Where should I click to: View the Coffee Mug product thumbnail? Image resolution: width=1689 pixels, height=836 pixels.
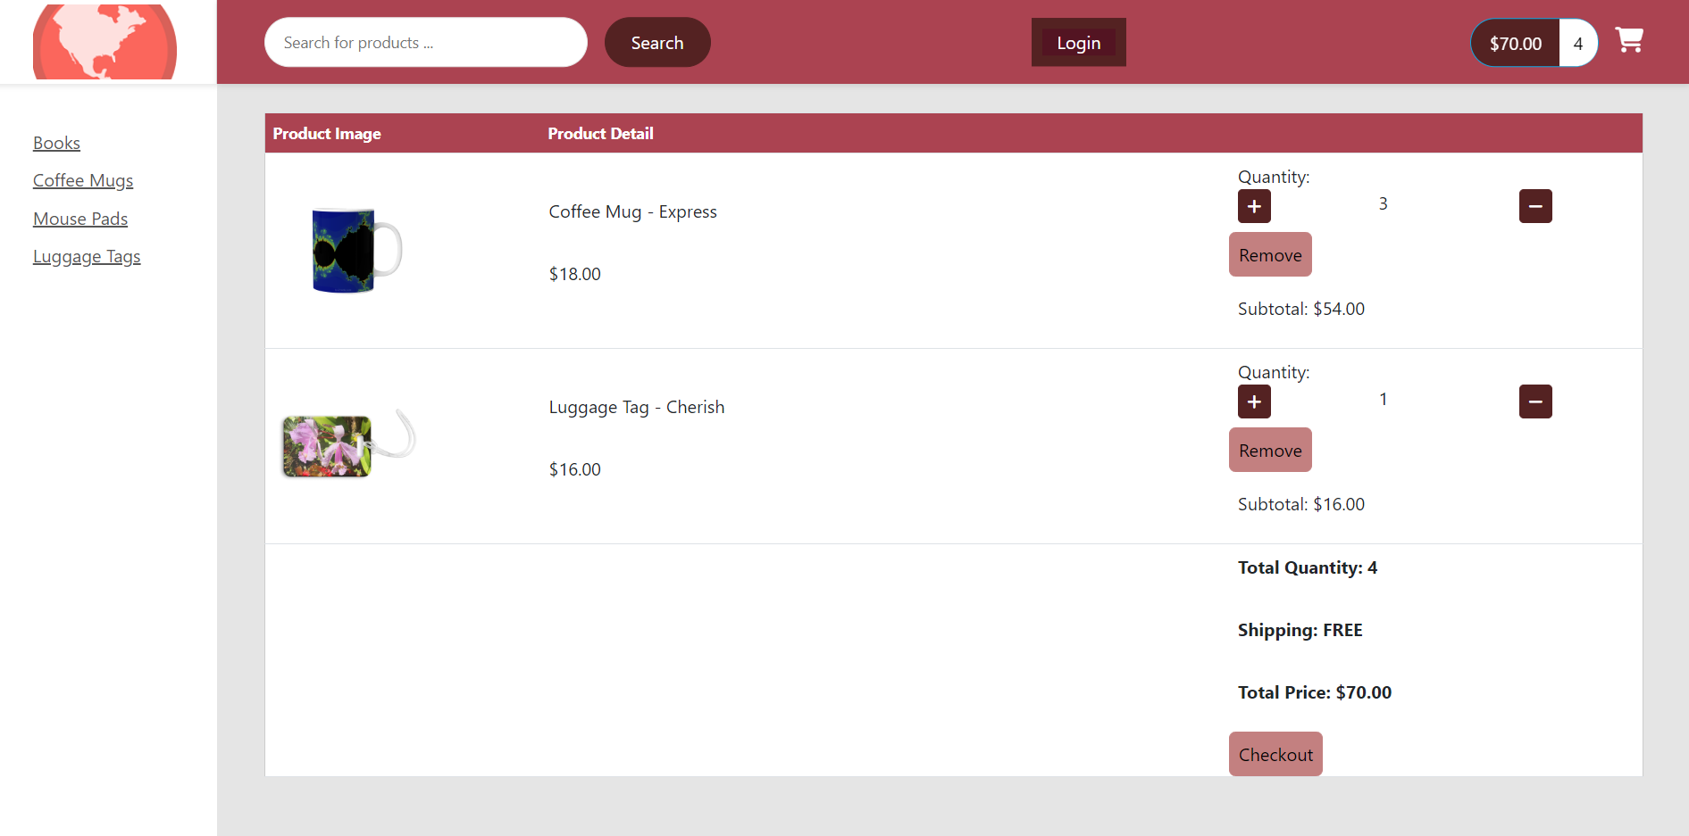[354, 250]
